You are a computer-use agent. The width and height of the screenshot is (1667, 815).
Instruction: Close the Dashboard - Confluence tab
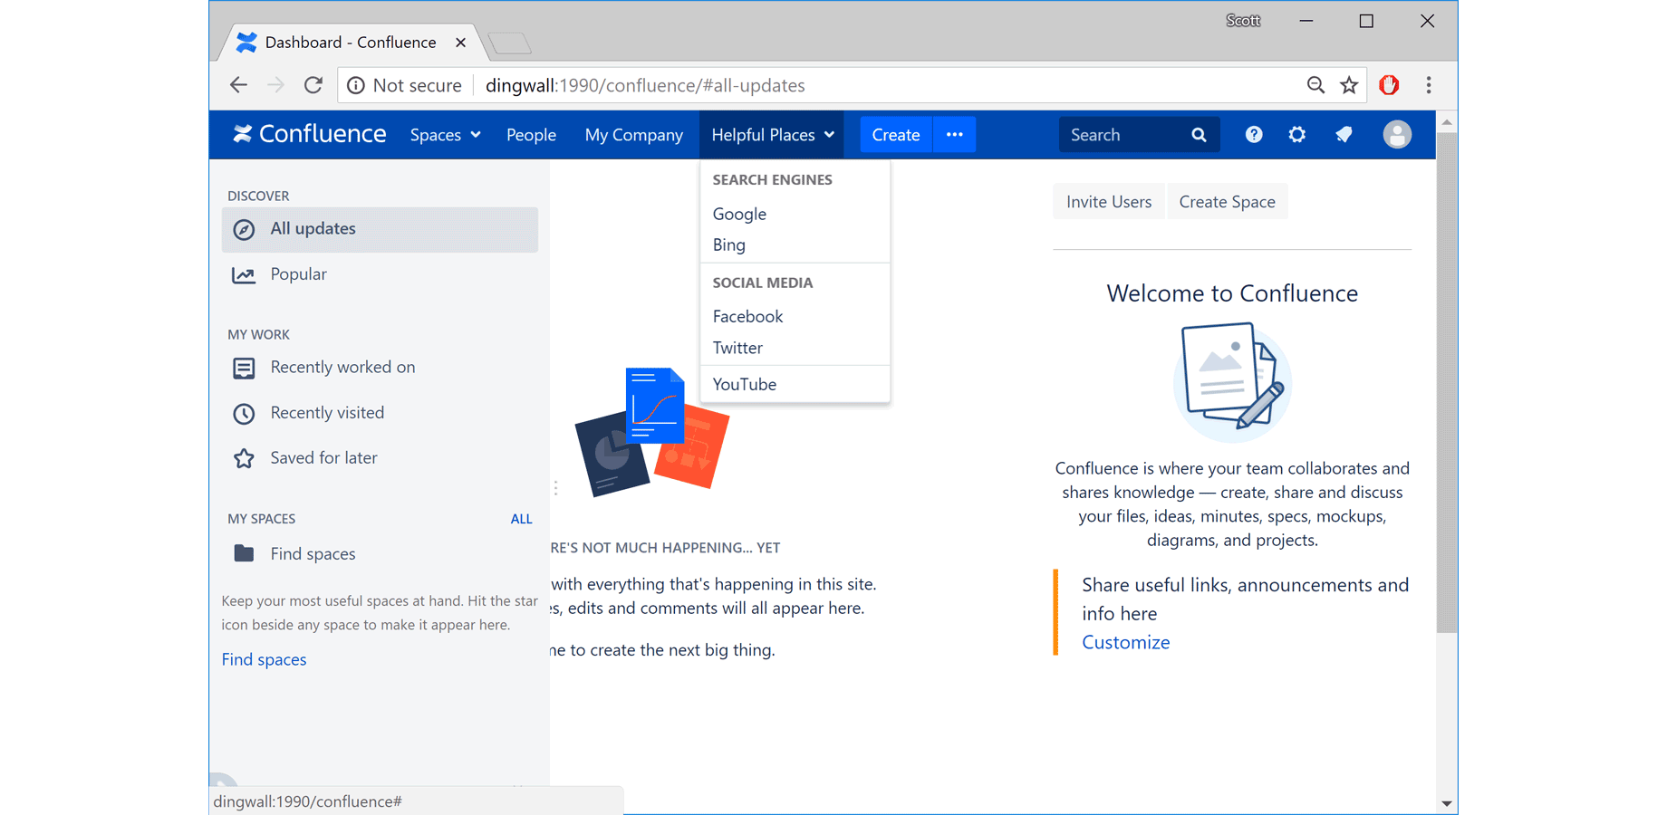(x=460, y=43)
